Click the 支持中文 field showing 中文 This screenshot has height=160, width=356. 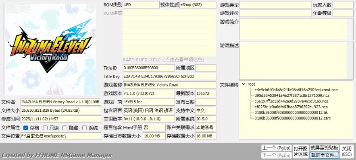[x=206, y=111]
